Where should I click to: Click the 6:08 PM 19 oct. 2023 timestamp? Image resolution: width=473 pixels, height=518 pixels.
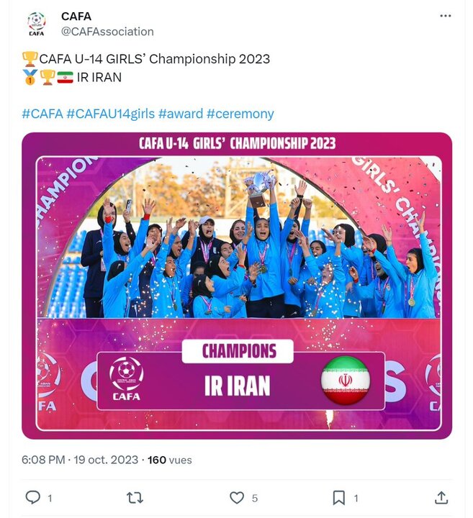(81, 459)
